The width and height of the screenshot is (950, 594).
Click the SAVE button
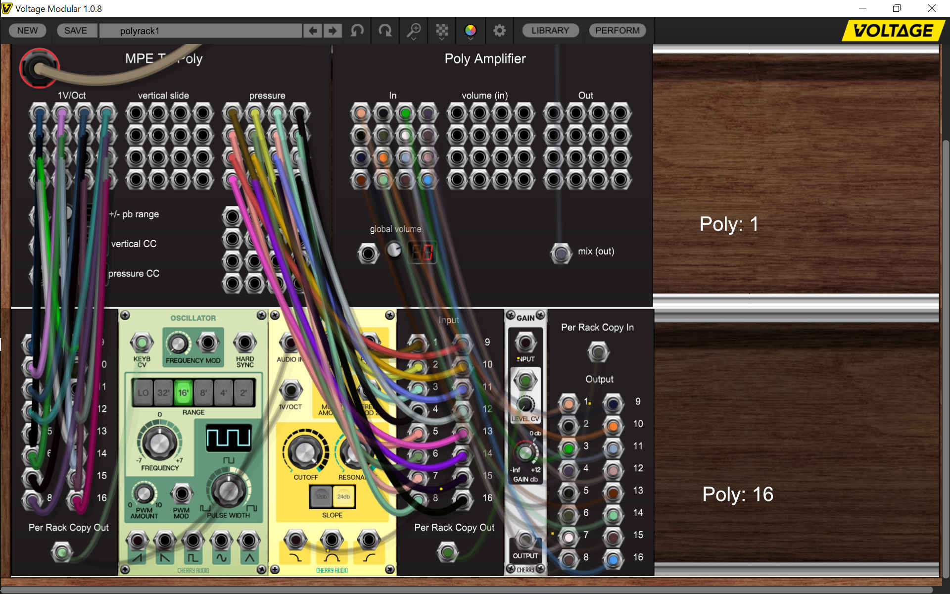point(76,31)
